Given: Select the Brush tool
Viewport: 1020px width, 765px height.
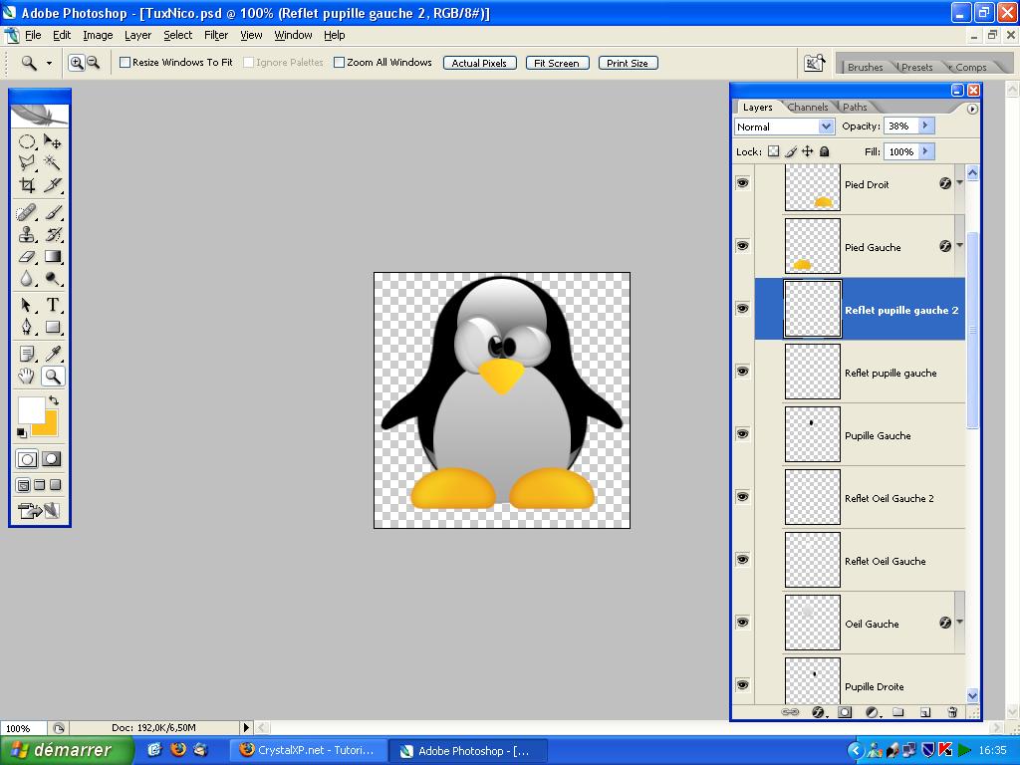Looking at the screenshot, I should point(52,212).
